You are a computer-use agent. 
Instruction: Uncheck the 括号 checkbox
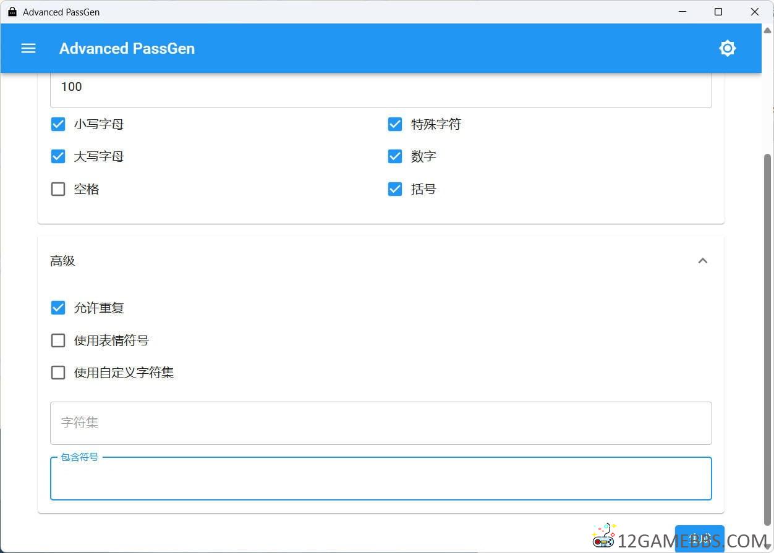(395, 189)
